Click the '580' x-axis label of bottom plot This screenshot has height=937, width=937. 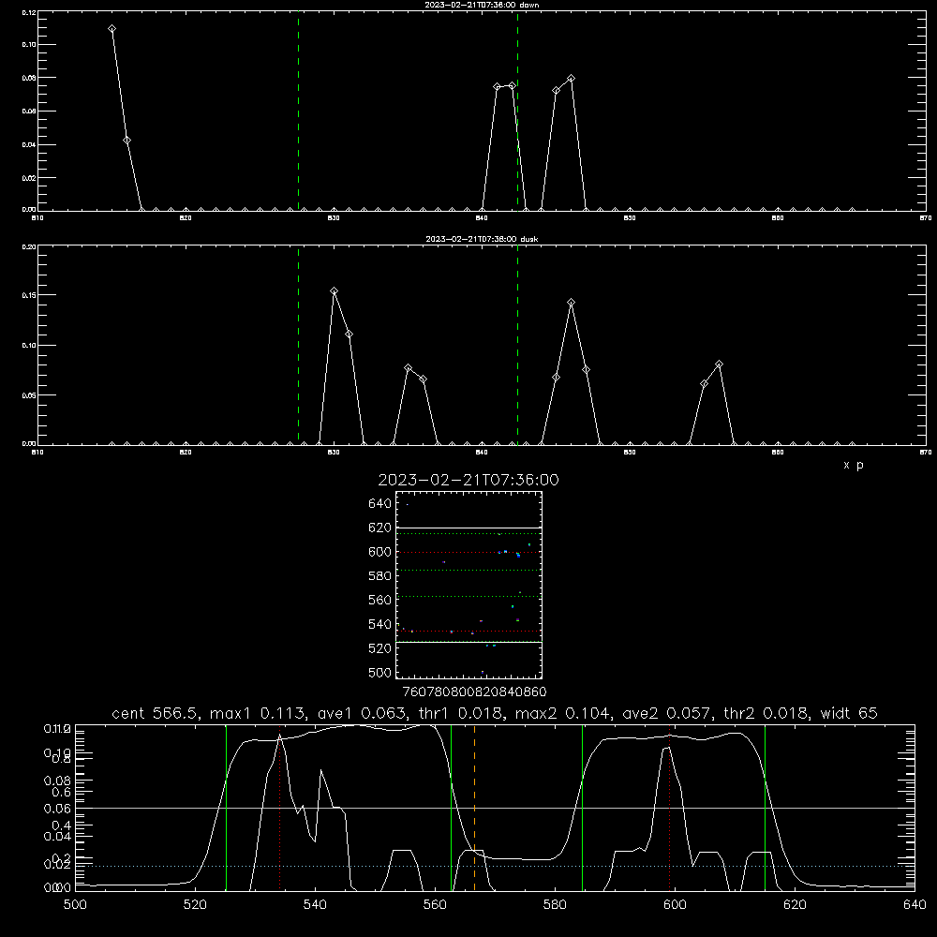(x=555, y=905)
